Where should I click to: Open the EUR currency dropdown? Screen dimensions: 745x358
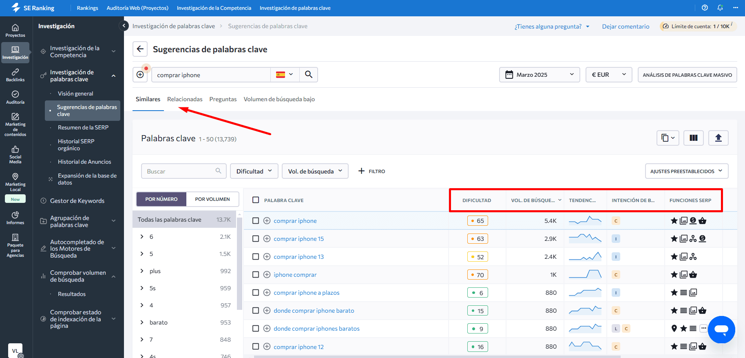[x=609, y=75]
